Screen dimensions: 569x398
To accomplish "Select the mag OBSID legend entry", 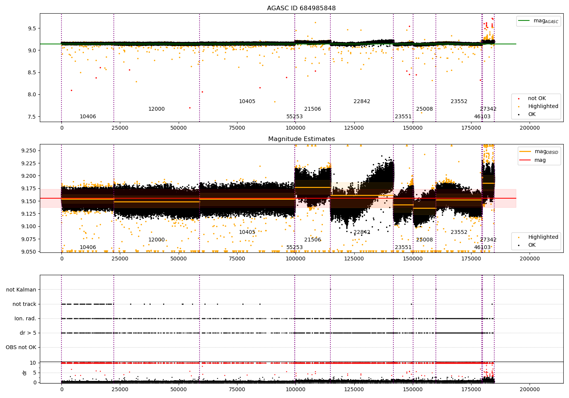I will (539, 152).
